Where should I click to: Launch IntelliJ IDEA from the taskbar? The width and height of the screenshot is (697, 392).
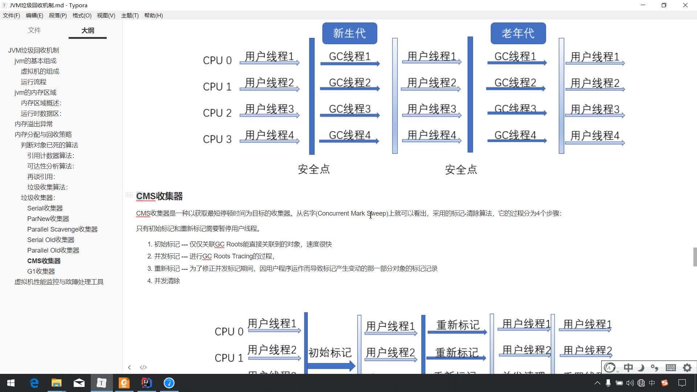click(146, 383)
